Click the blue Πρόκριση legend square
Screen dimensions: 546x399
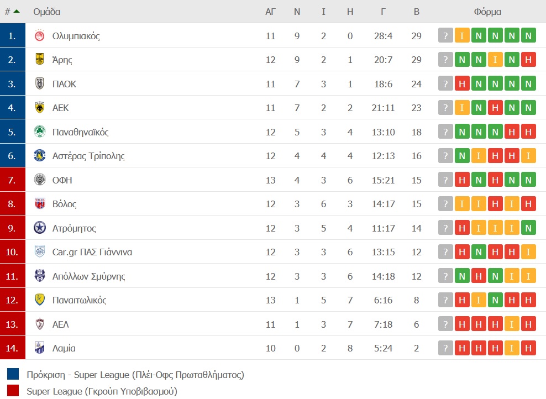tap(13, 374)
